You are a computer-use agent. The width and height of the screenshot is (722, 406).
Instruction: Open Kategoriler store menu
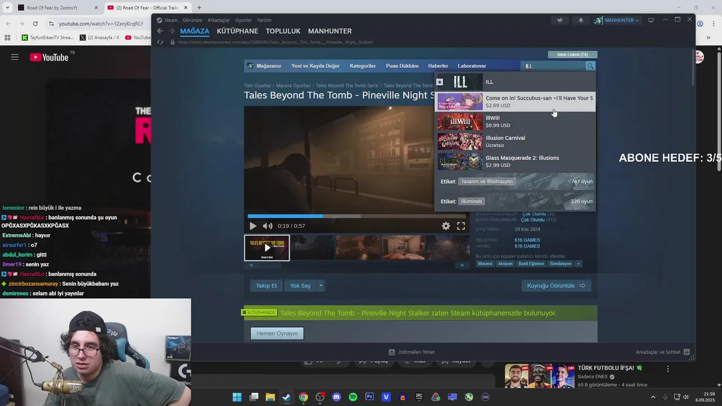(363, 66)
